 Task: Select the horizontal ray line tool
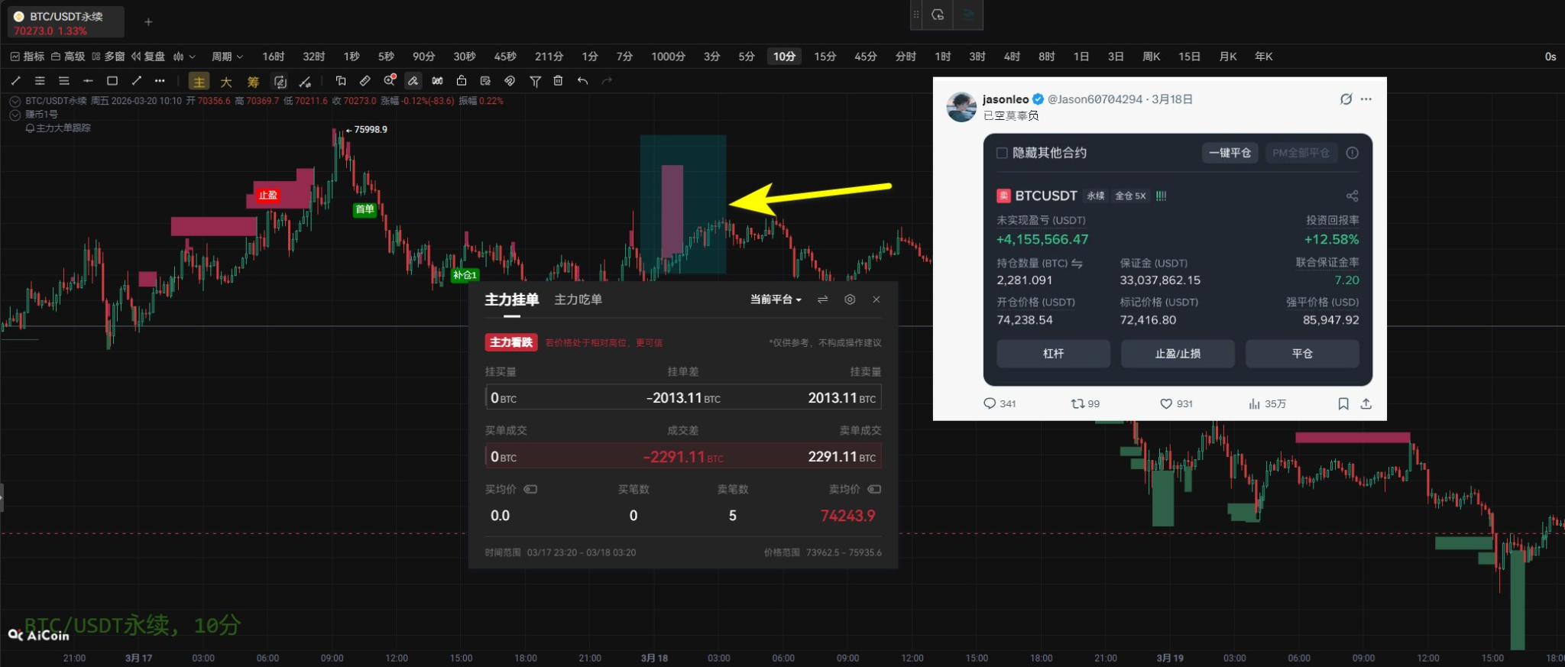[88, 81]
